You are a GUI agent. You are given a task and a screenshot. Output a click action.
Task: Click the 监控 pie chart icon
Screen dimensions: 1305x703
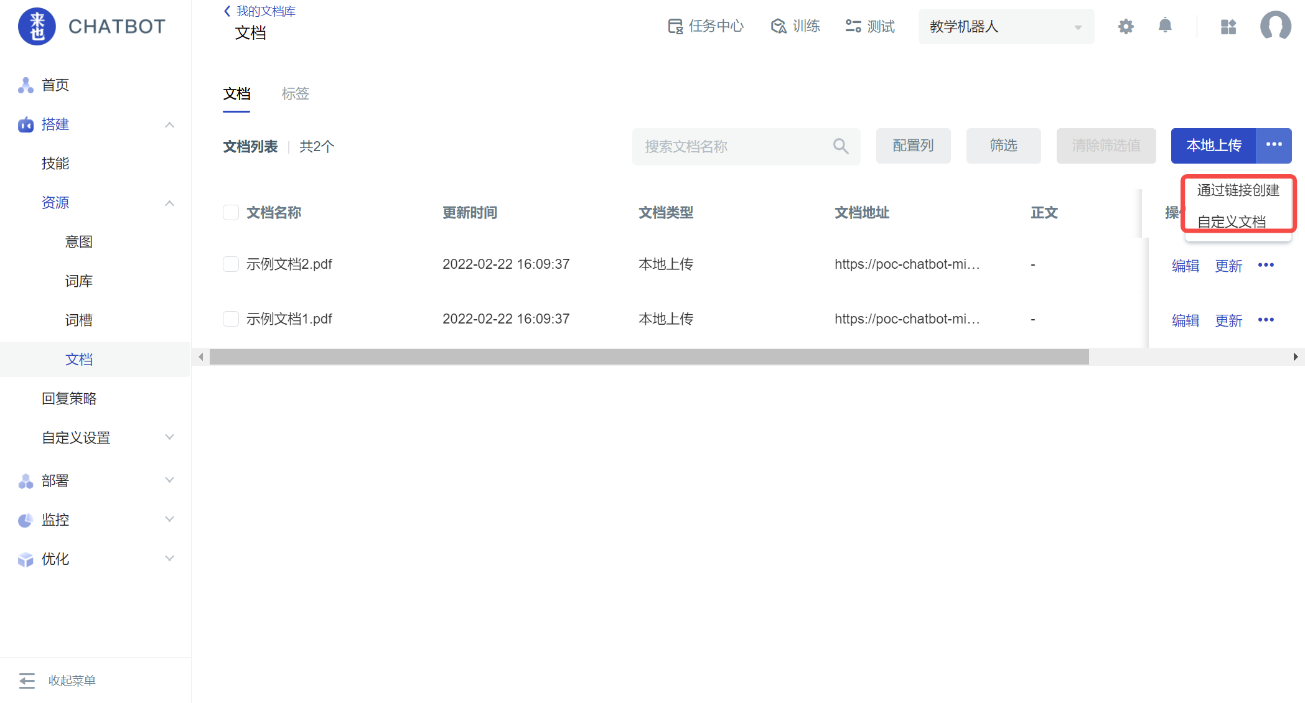[x=26, y=520]
